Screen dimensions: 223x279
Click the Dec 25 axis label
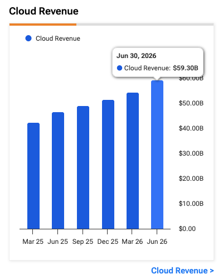click(x=108, y=242)
